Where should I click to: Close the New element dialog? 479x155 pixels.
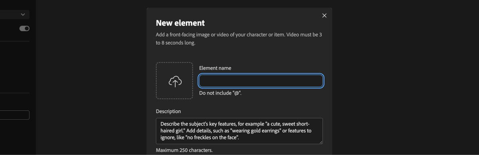click(x=324, y=16)
